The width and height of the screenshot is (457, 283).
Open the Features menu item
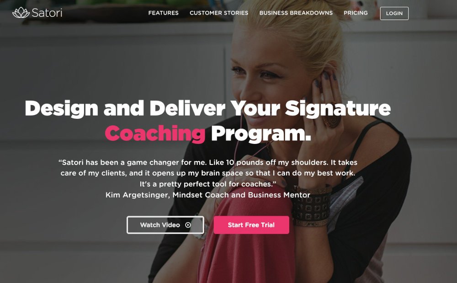click(163, 13)
